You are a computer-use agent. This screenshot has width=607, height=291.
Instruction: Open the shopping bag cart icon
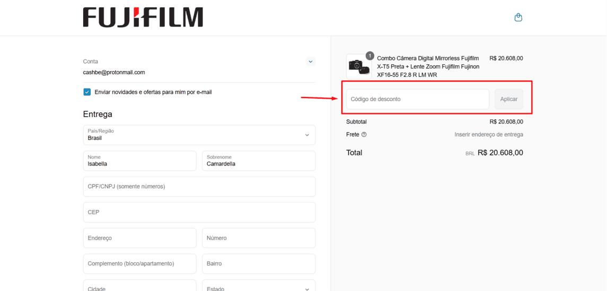tap(518, 17)
